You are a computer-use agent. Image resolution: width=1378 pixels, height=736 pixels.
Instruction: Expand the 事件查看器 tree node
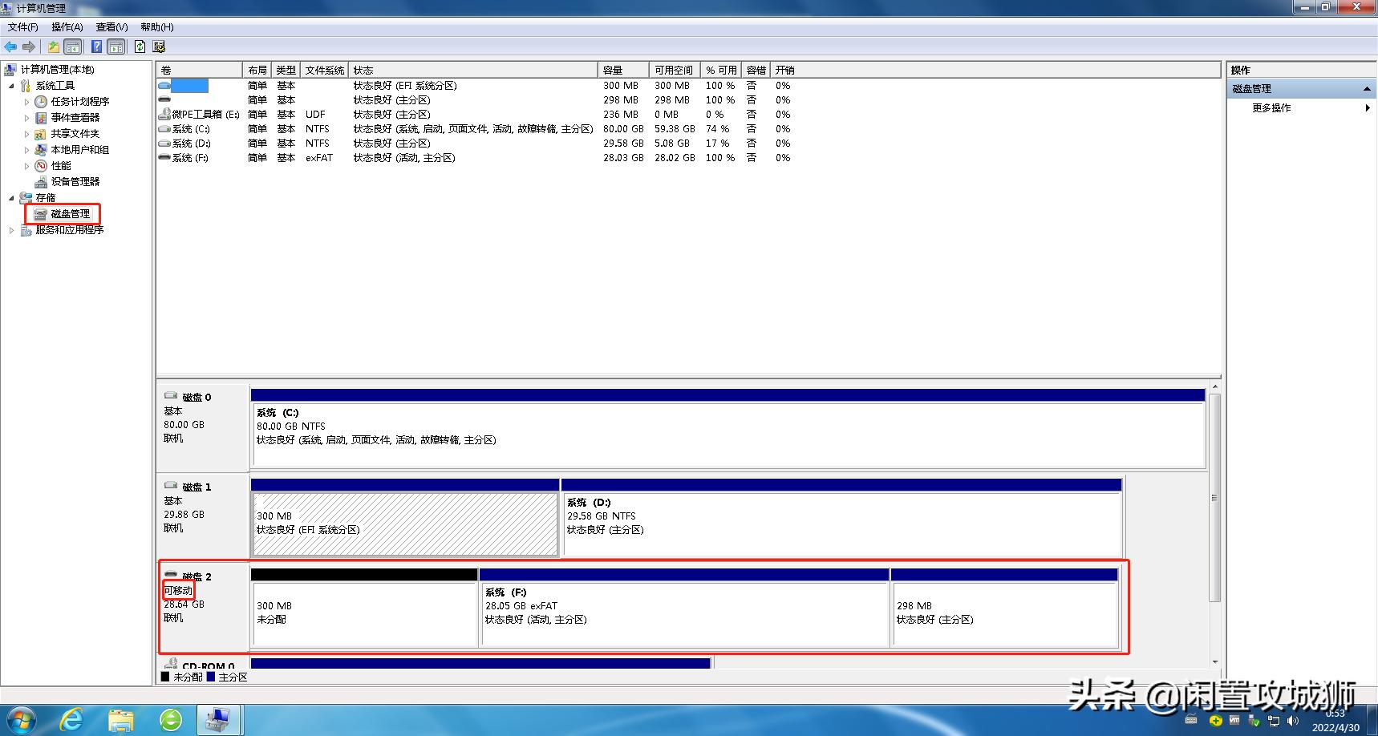(x=26, y=117)
